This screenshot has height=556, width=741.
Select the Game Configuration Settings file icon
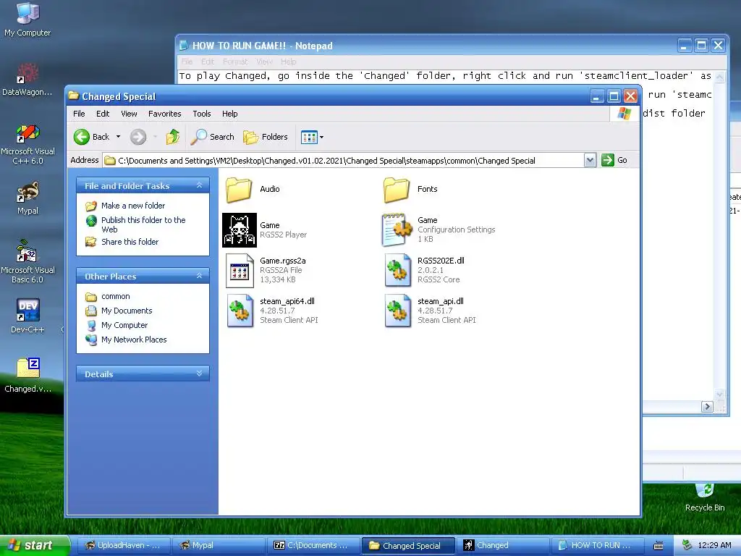pos(397,229)
